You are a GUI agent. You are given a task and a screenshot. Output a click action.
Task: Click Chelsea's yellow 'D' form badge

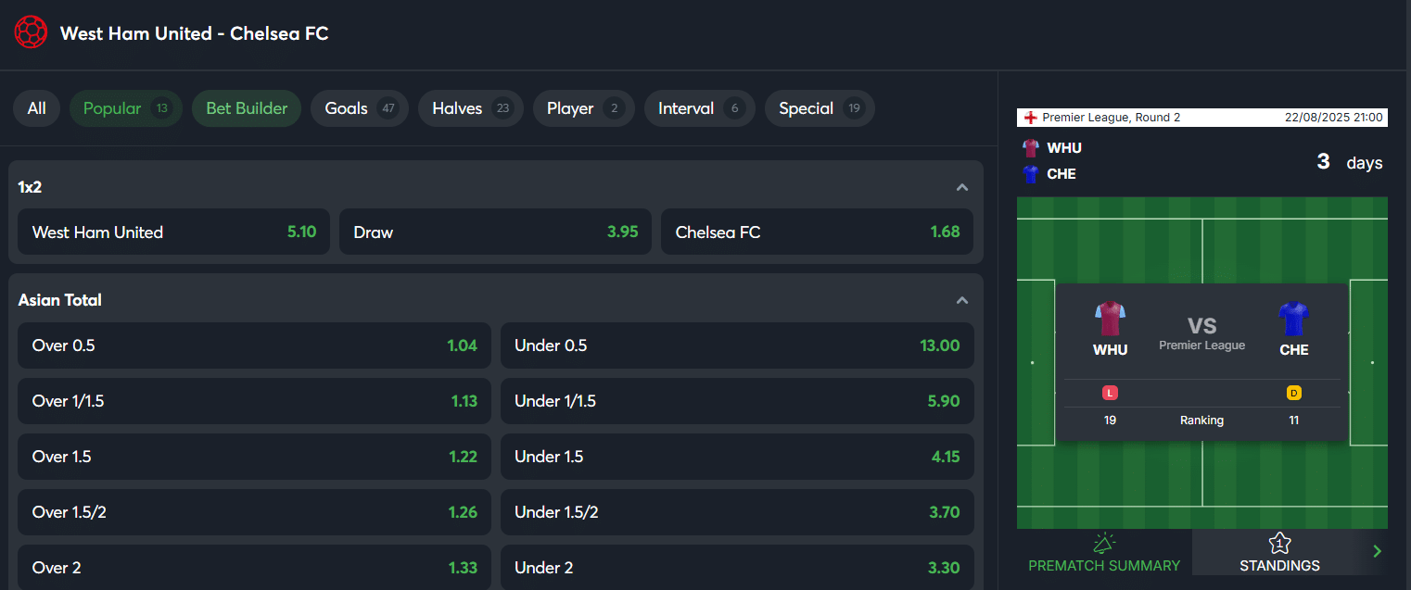(1293, 393)
